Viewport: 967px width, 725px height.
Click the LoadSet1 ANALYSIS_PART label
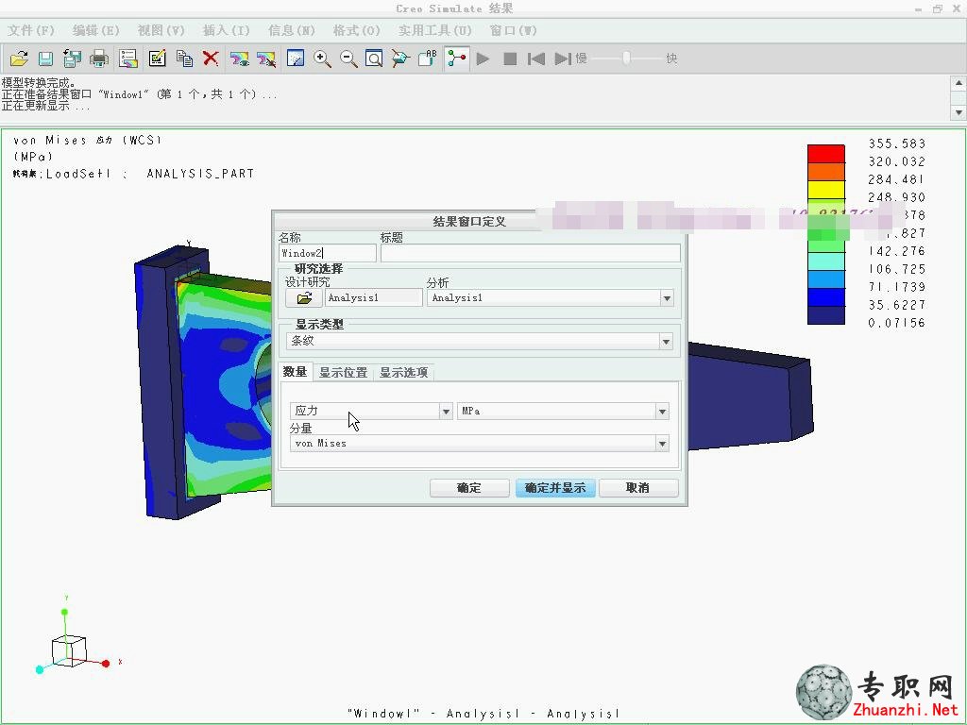click(133, 174)
